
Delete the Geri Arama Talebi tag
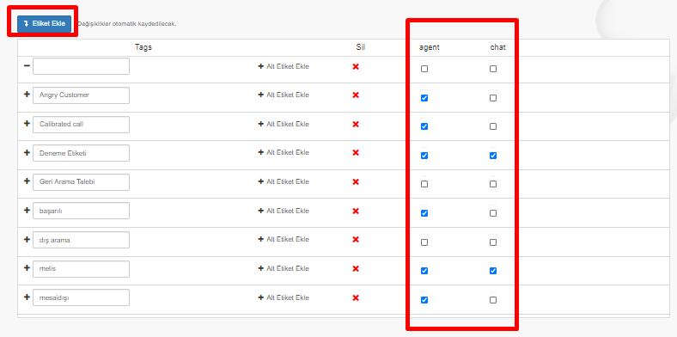356,182
